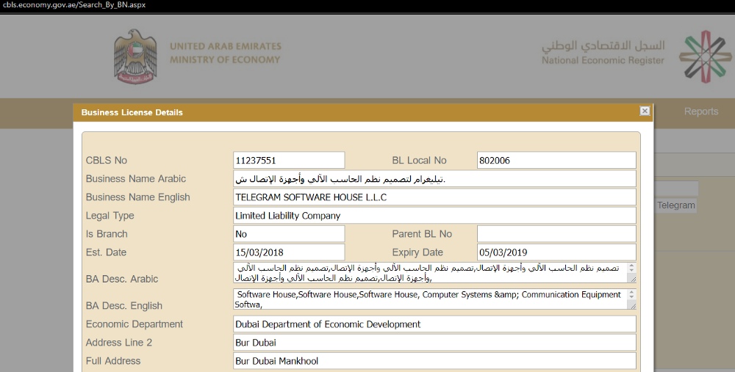
Task: Focus the empty Parent BL No field
Action: [x=556, y=234]
